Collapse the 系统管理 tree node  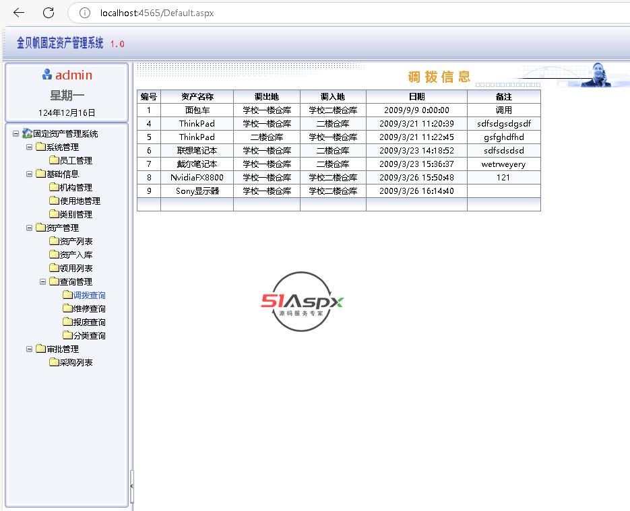coord(30,147)
